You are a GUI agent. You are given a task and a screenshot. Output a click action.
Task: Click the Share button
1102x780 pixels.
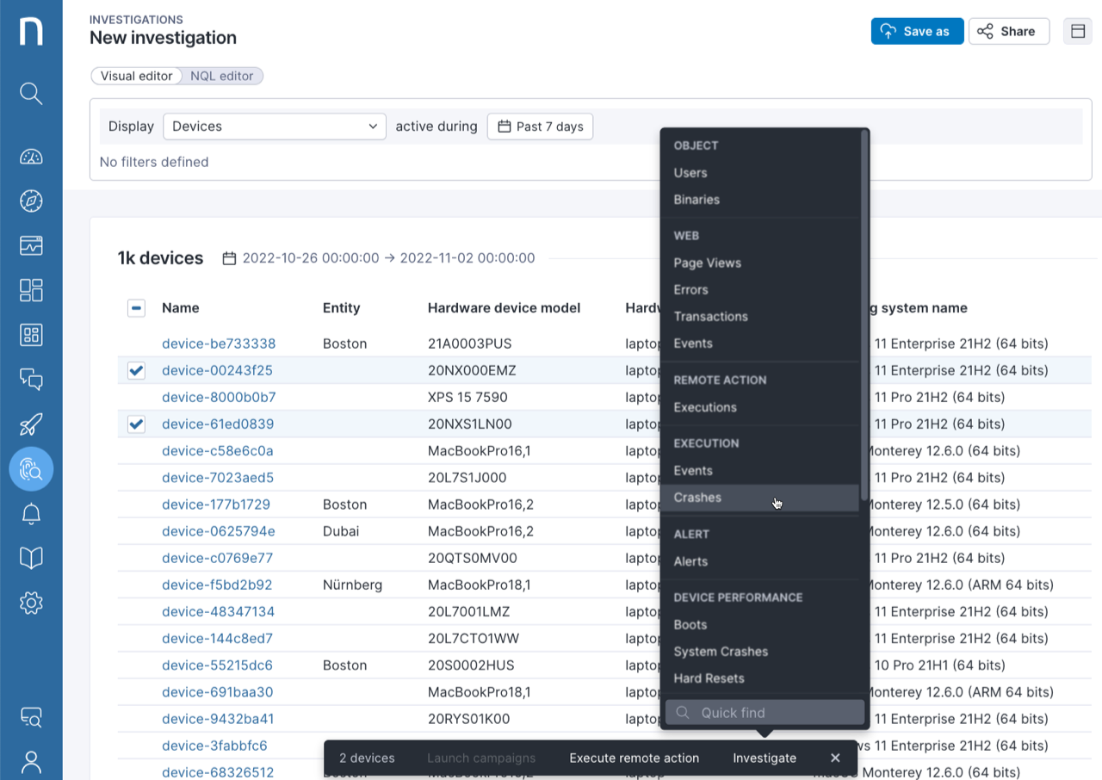point(1009,31)
